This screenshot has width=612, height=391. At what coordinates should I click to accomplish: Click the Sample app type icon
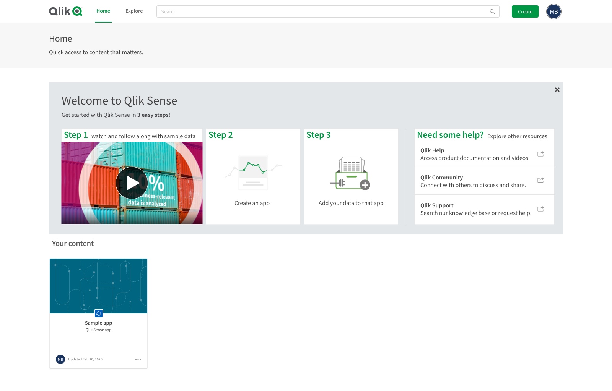coord(99,313)
